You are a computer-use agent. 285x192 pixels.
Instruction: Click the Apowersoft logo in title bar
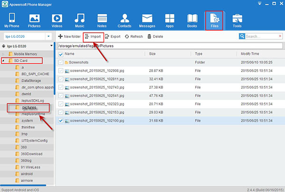pyautogui.click(x=5, y=4)
